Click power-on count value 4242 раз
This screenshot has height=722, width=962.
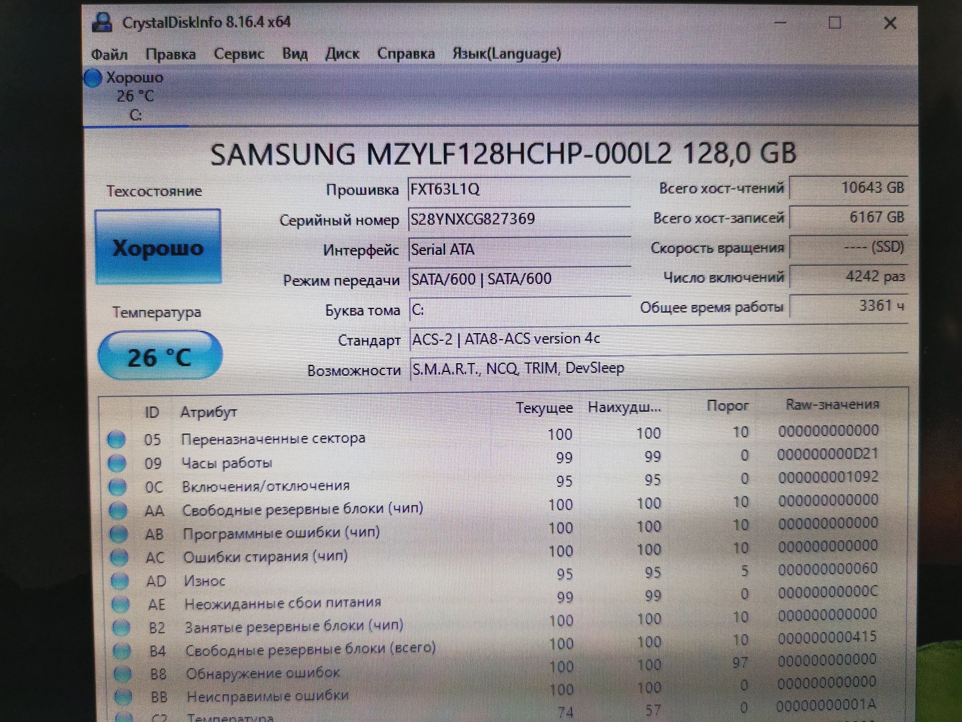click(x=849, y=277)
